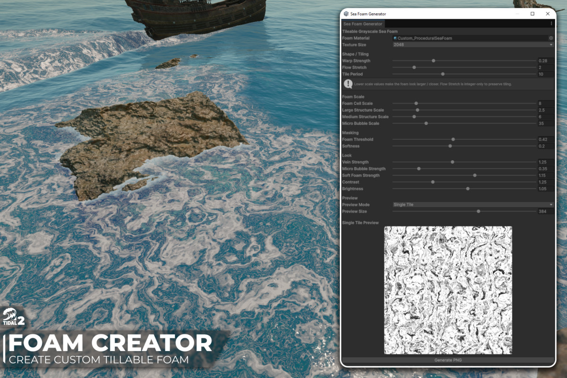Adjust the Preview Size slider
Viewport: 567px width, 378px height.
(464, 211)
